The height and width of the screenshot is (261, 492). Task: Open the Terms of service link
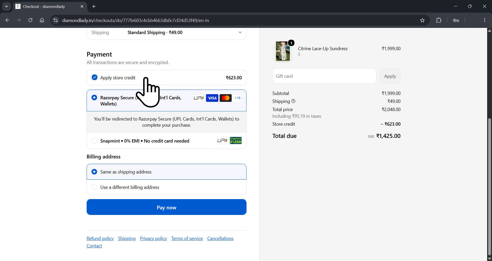point(187,238)
